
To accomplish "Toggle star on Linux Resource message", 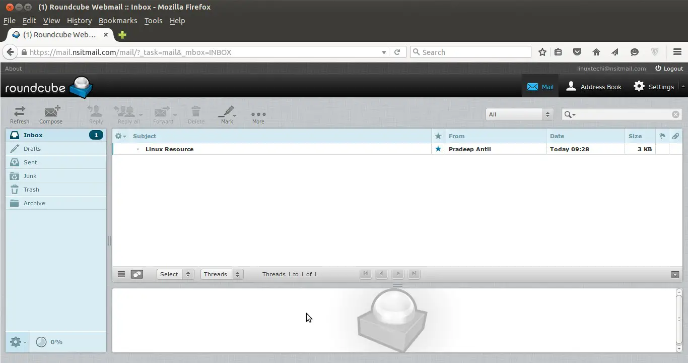I will click(438, 149).
